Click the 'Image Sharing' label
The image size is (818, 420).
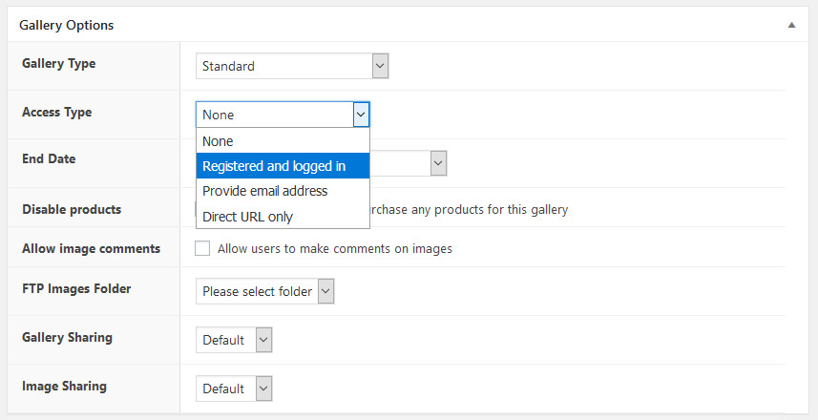click(x=64, y=386)
